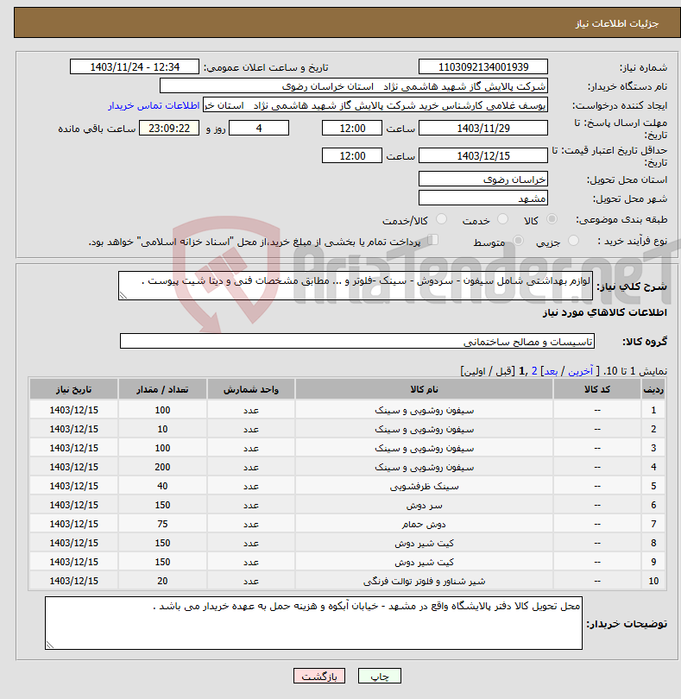Click the شماره نیاز number field
Viewport: 681px width, 699px height.
[x=483, y=66]
